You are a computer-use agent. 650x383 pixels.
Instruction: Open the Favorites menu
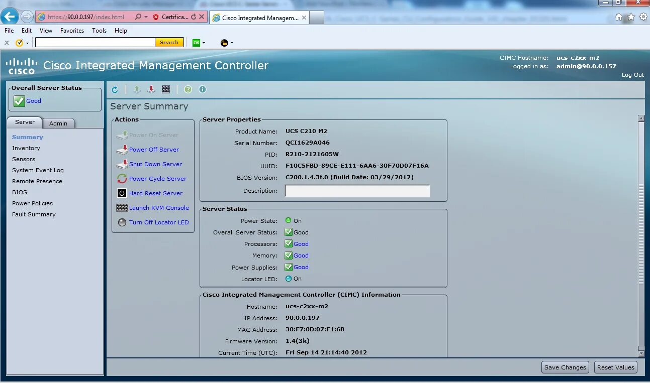pyautogui.click(x=72, y=31)
